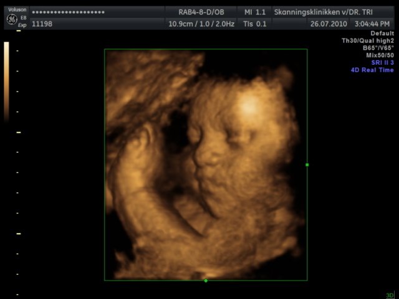This screenshot has height=299, width=399.
Task: Click the GE logo icon
Action: 11,19
